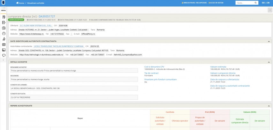273x130 pixels.
Task: Open the ID card sidebar icon
Action: point(4,44)
